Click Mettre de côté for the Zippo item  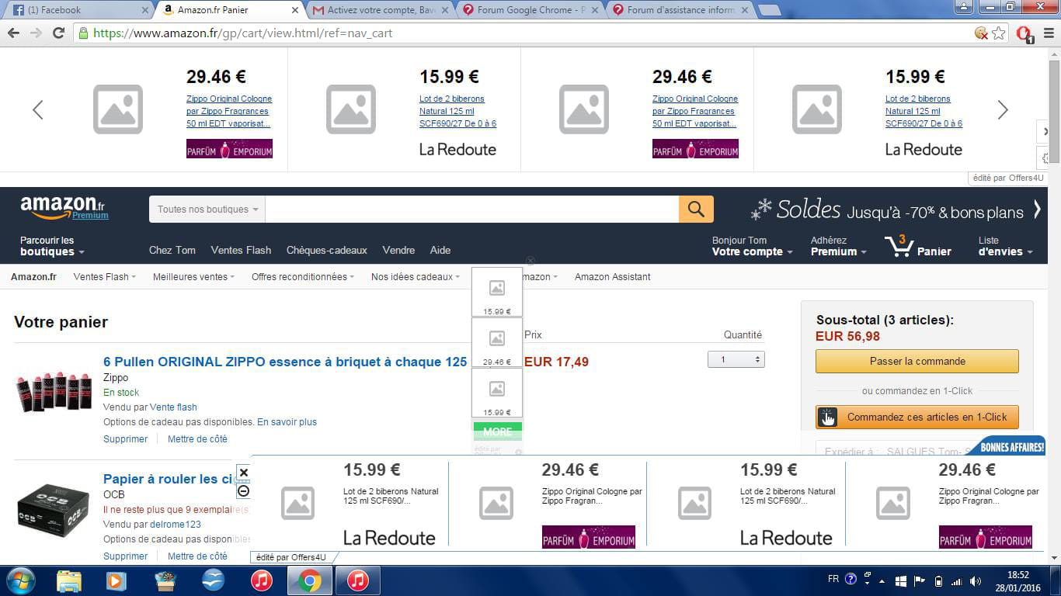click(x=197, y=439)
